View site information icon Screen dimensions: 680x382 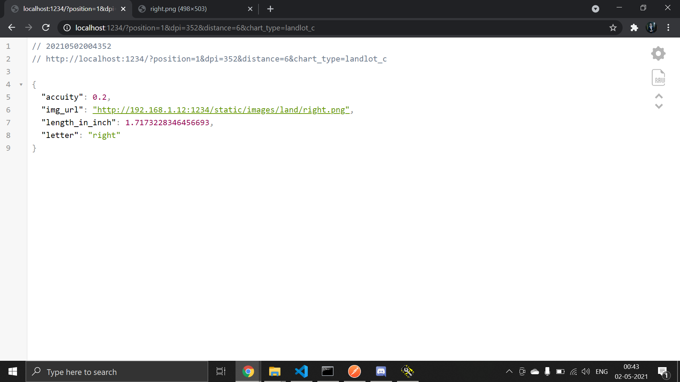[67, 28]
